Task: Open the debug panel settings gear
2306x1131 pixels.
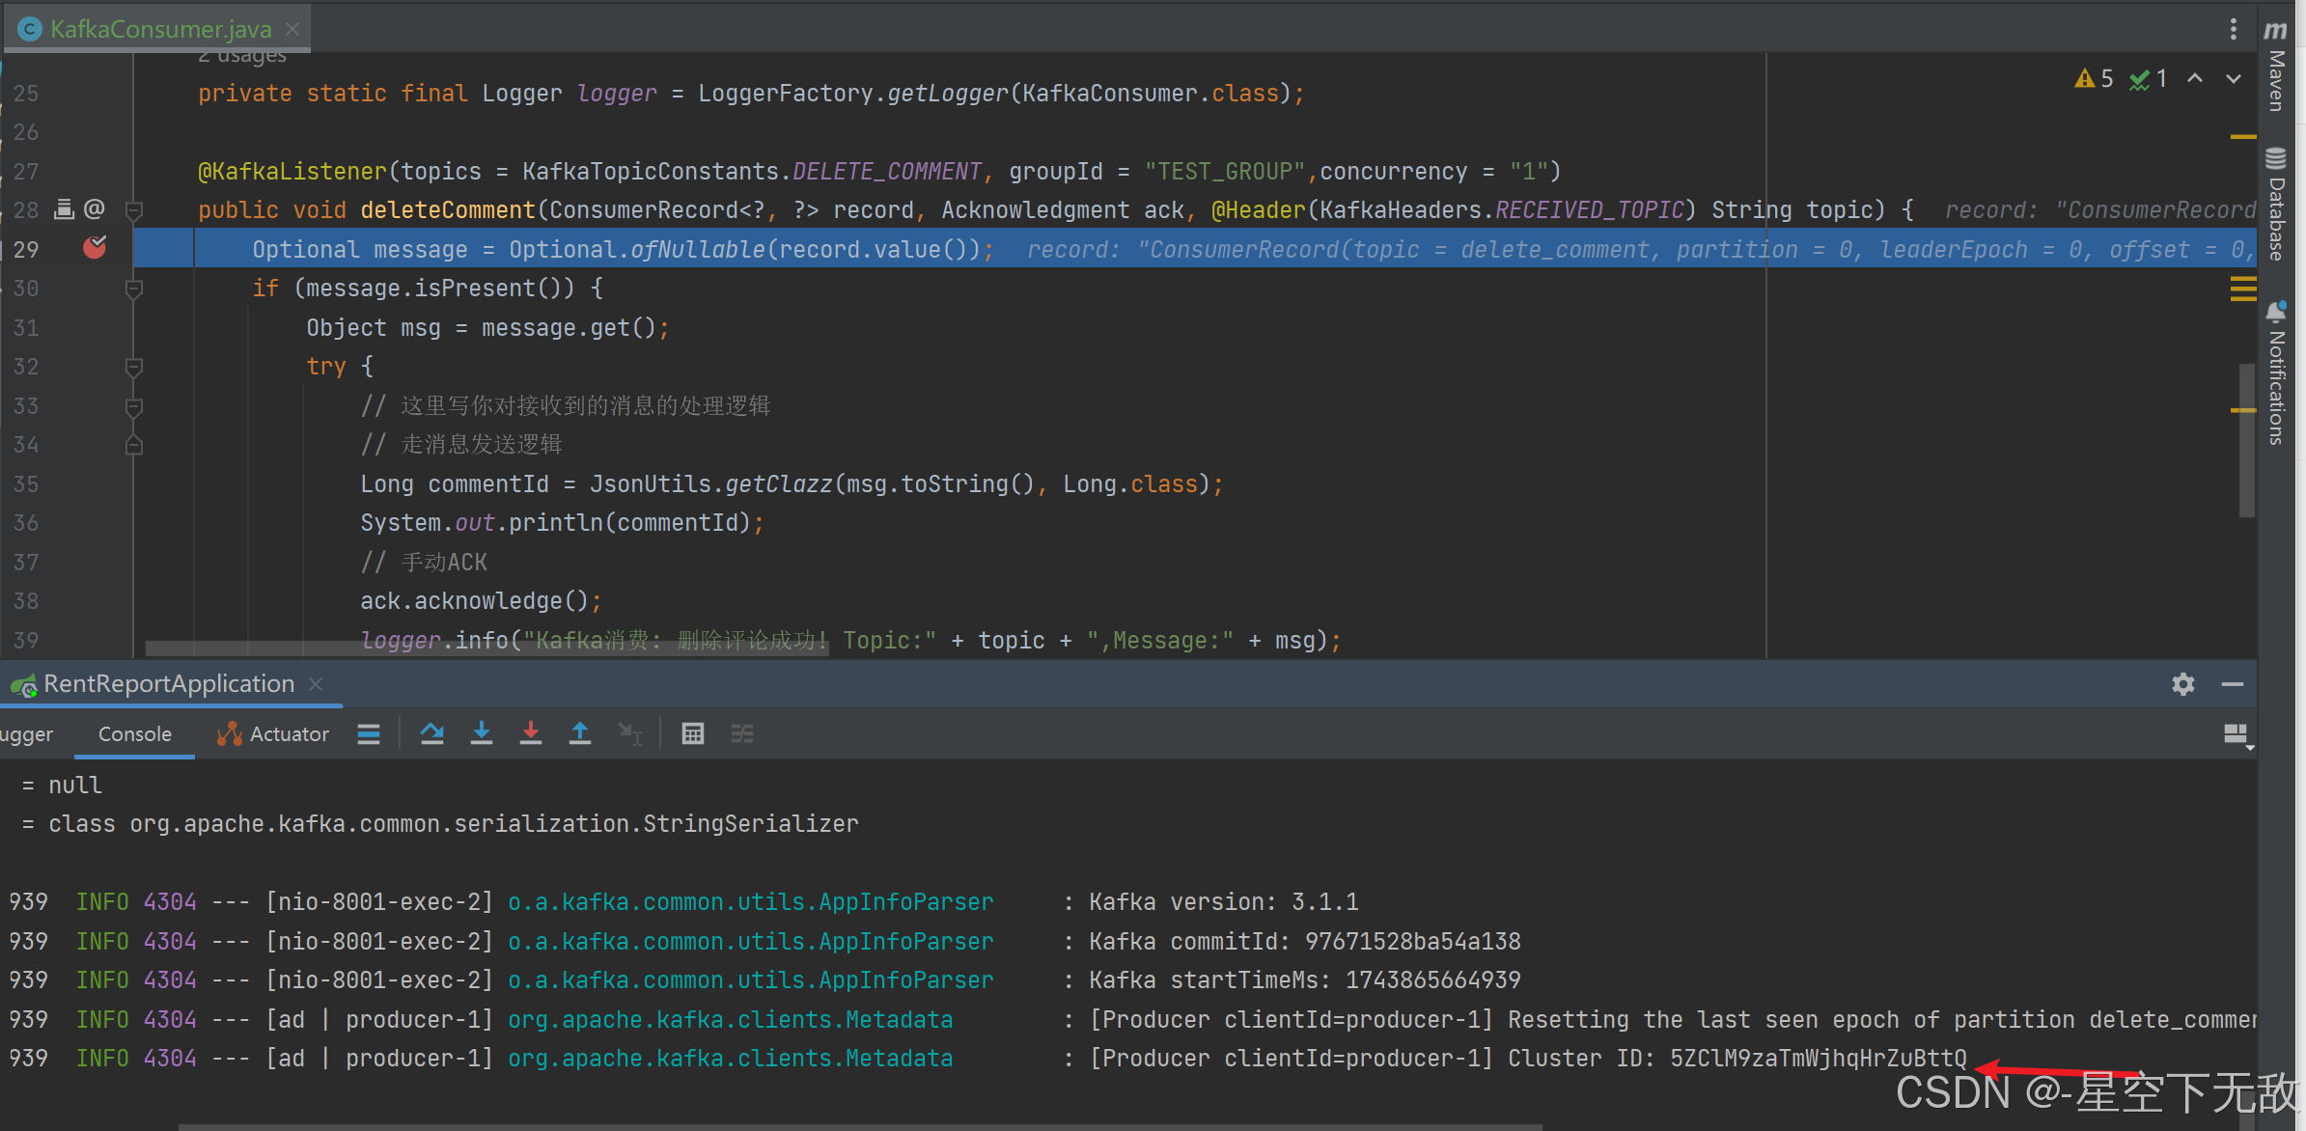Action: coord(2183,684)
